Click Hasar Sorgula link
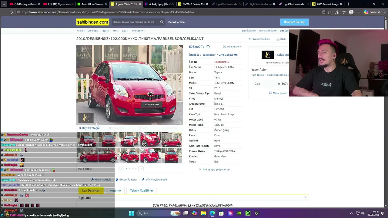This screenshot has height=218, width=388. click(101, 180)
